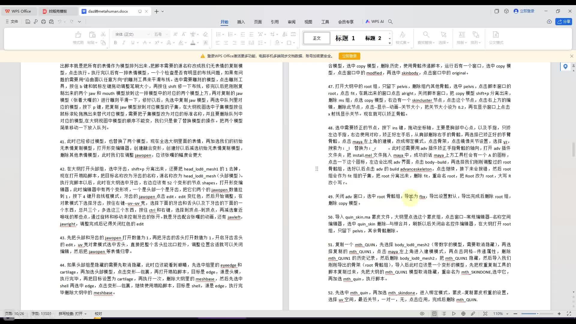Toggle character shading (A with background)
Screen dimensions: 576x324
[x=205, y=43]
